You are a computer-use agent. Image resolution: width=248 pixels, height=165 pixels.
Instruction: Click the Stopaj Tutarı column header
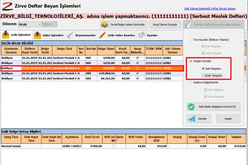click(x=217, y=139)
